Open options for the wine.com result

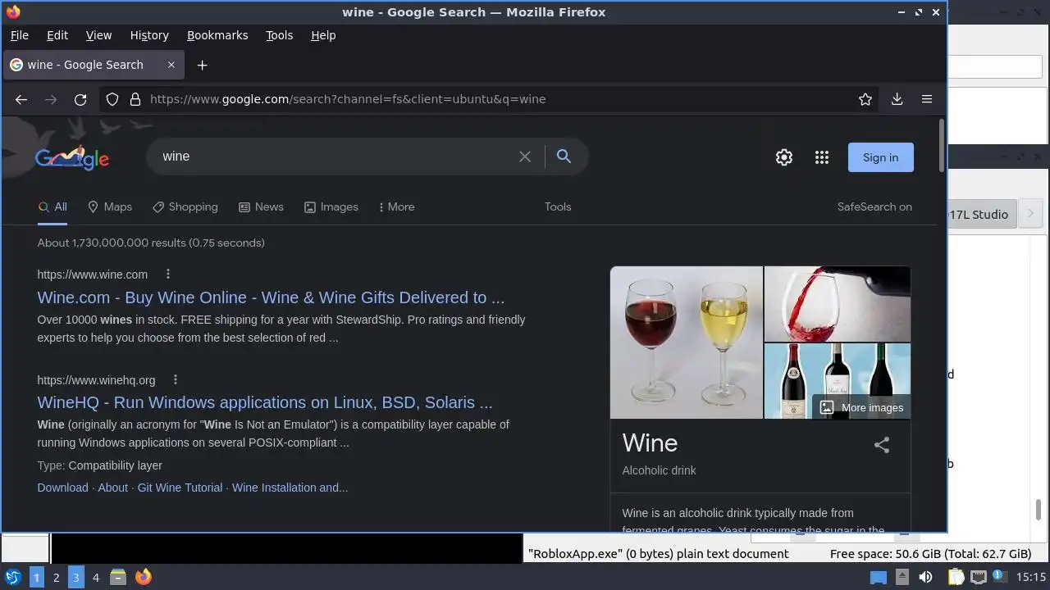[x=168, y=275]
